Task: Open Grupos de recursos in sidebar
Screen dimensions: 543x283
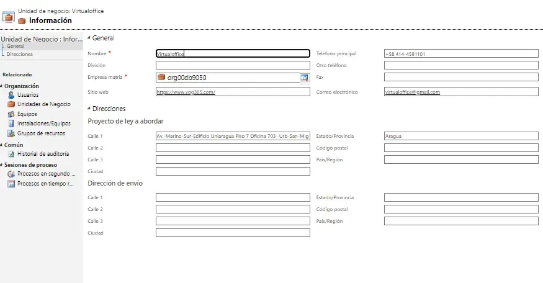Action: (41, 133)
